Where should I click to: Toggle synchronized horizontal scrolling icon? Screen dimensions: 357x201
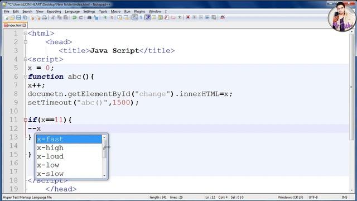click(127, 17)
